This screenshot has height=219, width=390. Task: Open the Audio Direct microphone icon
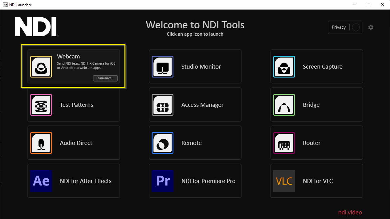41,143
